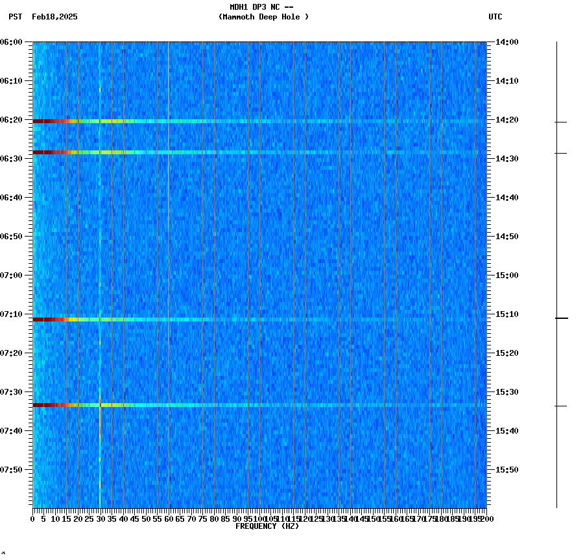
Task: Click the 06:00 PST time label
Action: [13, 42]
